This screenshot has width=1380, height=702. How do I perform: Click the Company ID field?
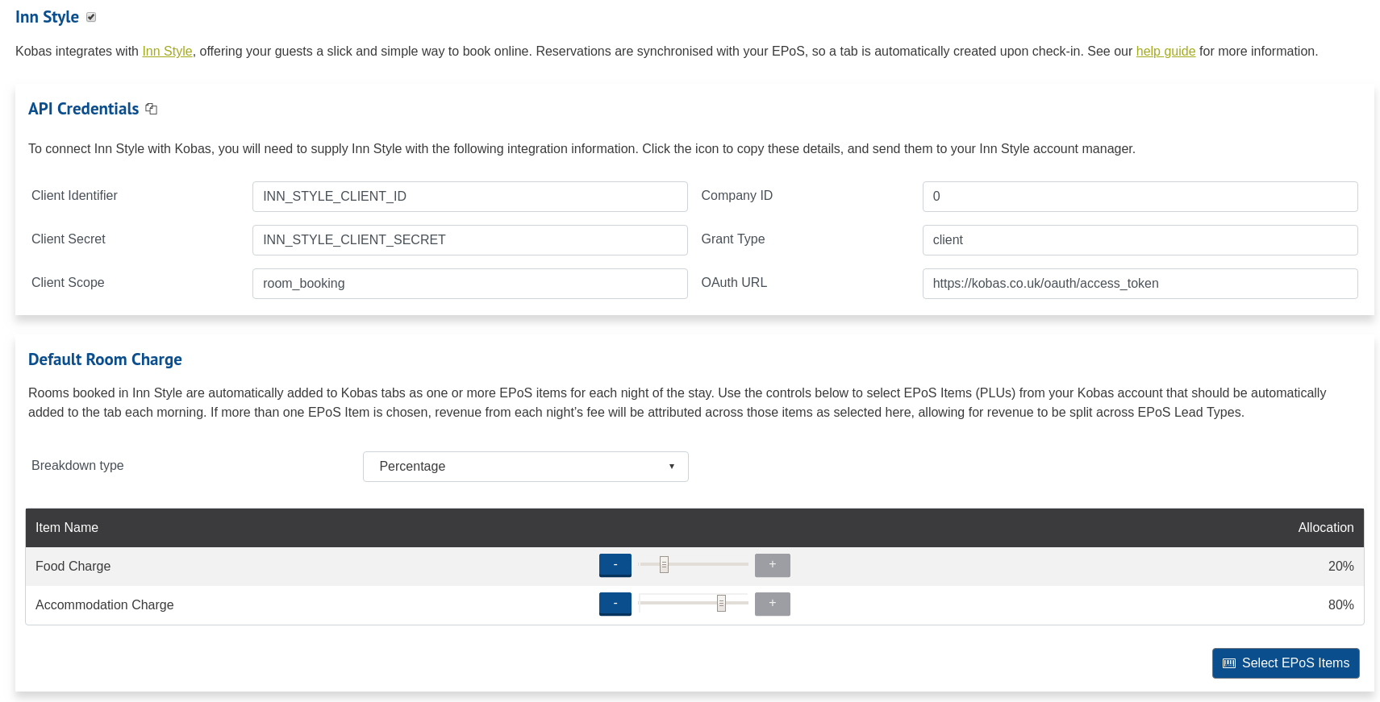[x=1139, y=197]
